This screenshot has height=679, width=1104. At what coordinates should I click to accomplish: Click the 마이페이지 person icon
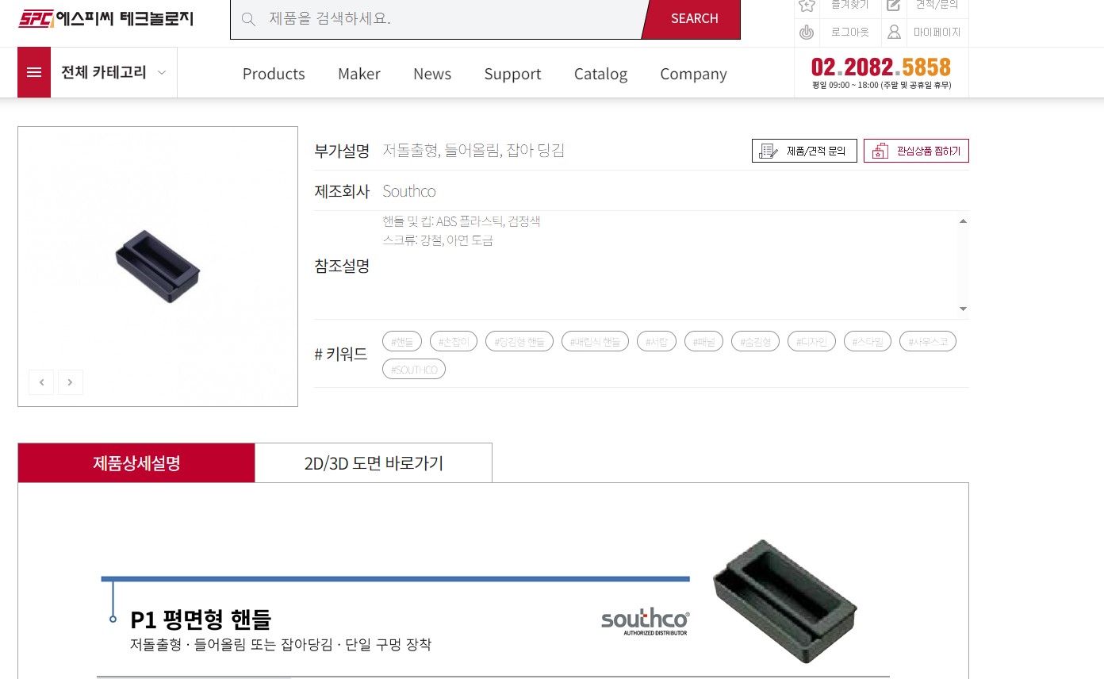[894, 33]
